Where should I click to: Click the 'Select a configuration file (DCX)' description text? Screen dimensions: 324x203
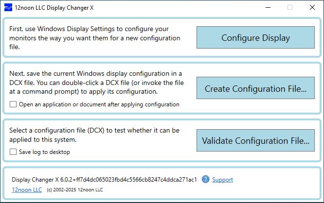pyautogui.click(x=94, y=135)
